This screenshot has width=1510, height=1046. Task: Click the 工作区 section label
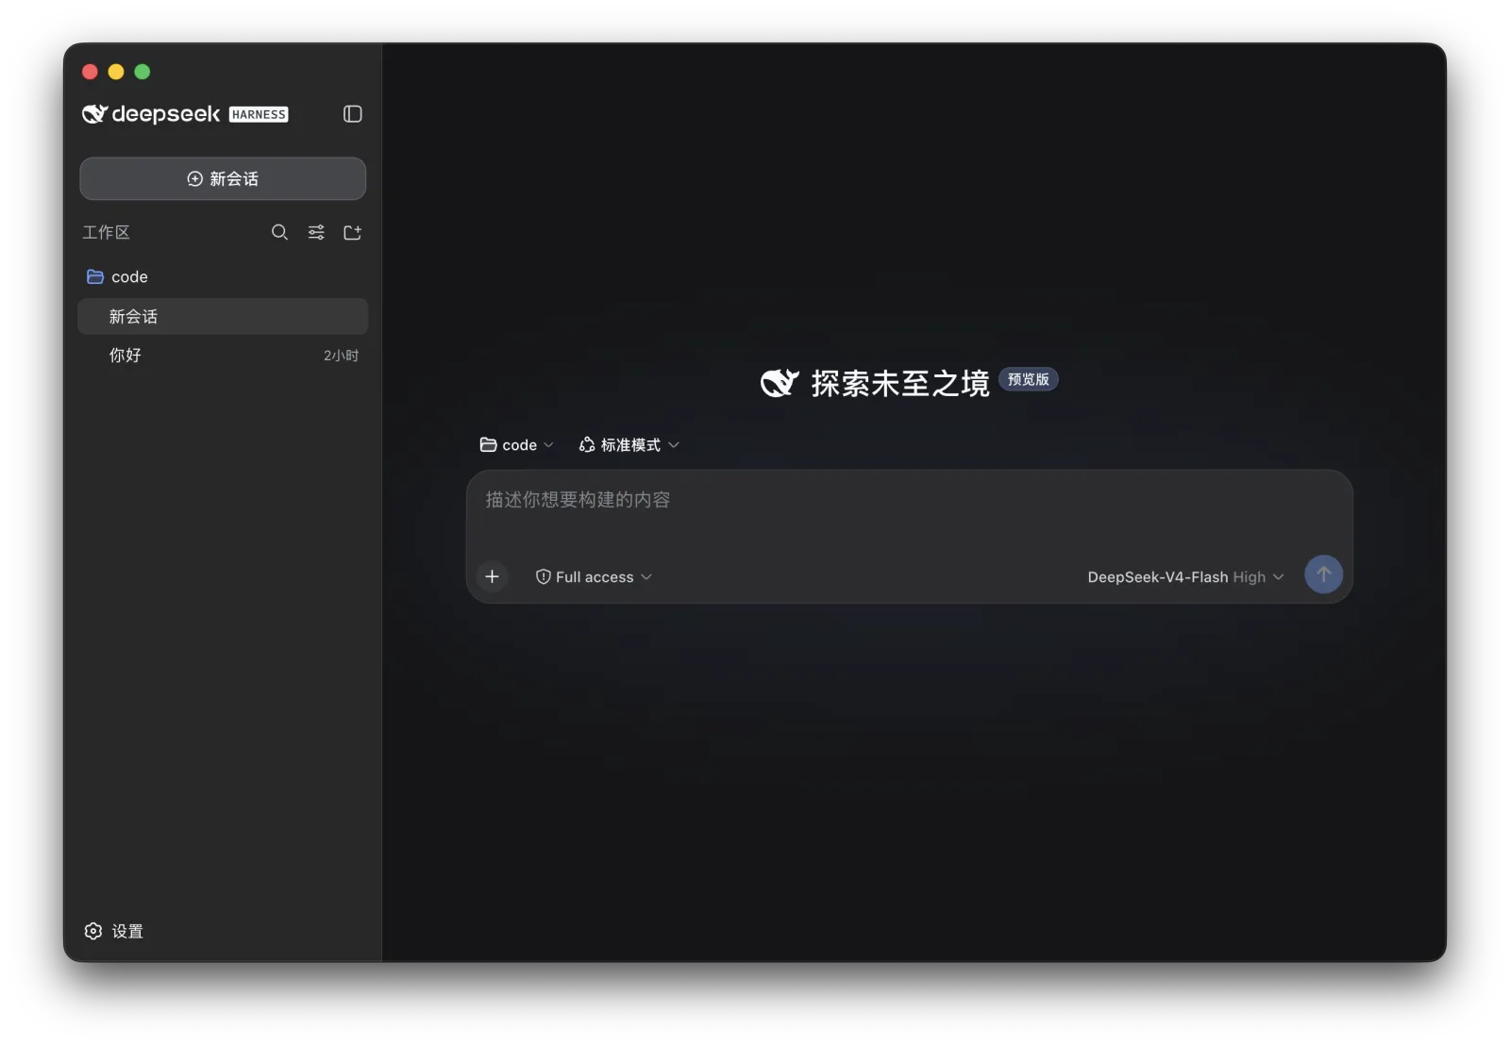[106, 232]
